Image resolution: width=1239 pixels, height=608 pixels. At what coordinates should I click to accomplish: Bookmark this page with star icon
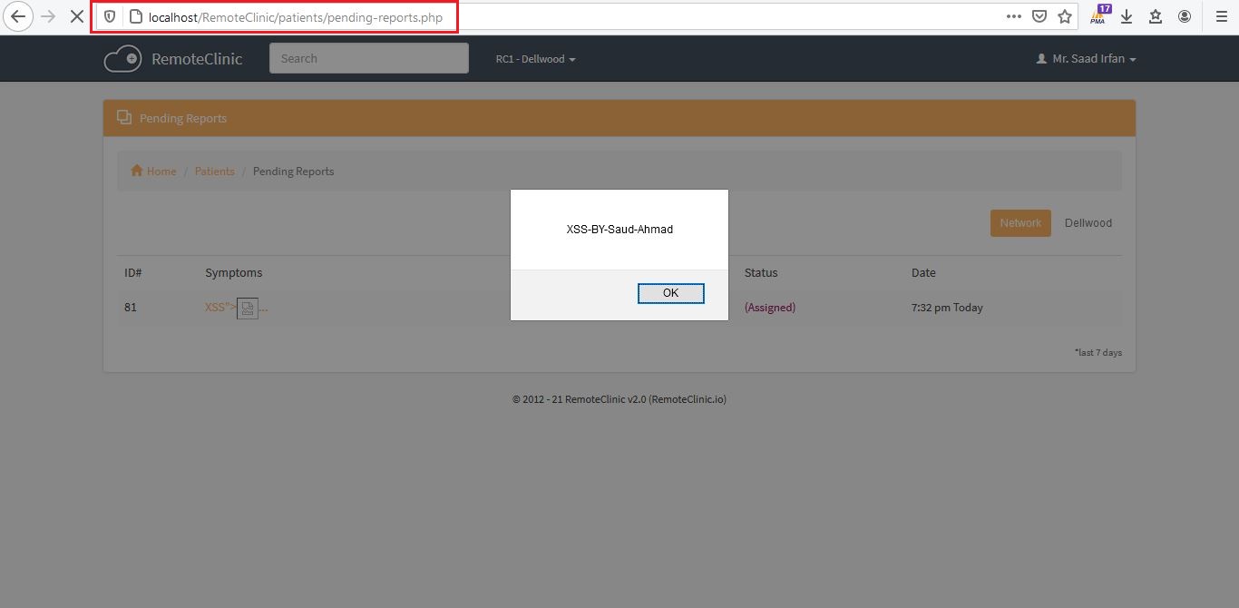coord(1065,16)
